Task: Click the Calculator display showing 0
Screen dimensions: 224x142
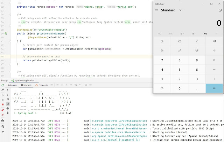Action: 219,23
